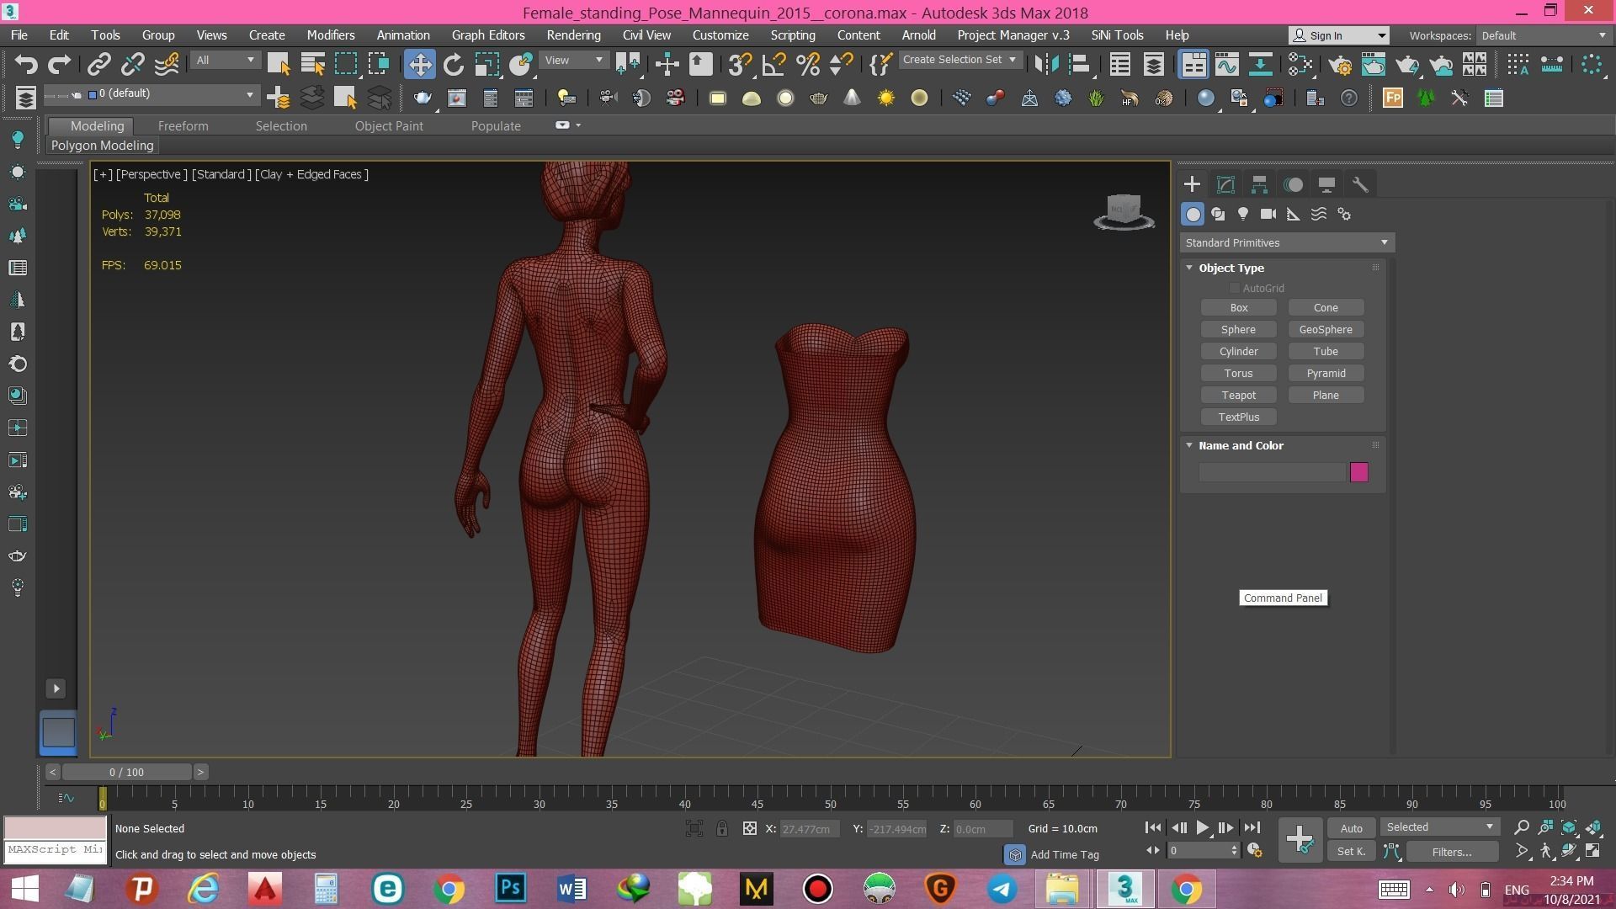Click the Teapot object button
This screenshot has height=909, width=1616.
coord(1238,396)
